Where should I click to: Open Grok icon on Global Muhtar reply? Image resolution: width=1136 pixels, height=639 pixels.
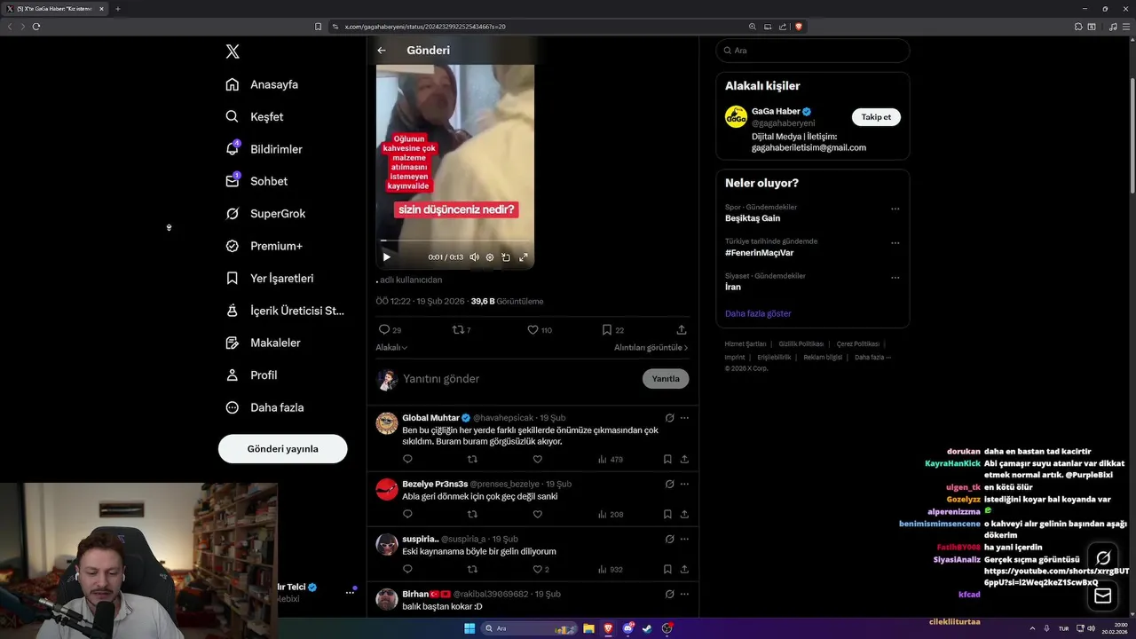pos(669,418)
